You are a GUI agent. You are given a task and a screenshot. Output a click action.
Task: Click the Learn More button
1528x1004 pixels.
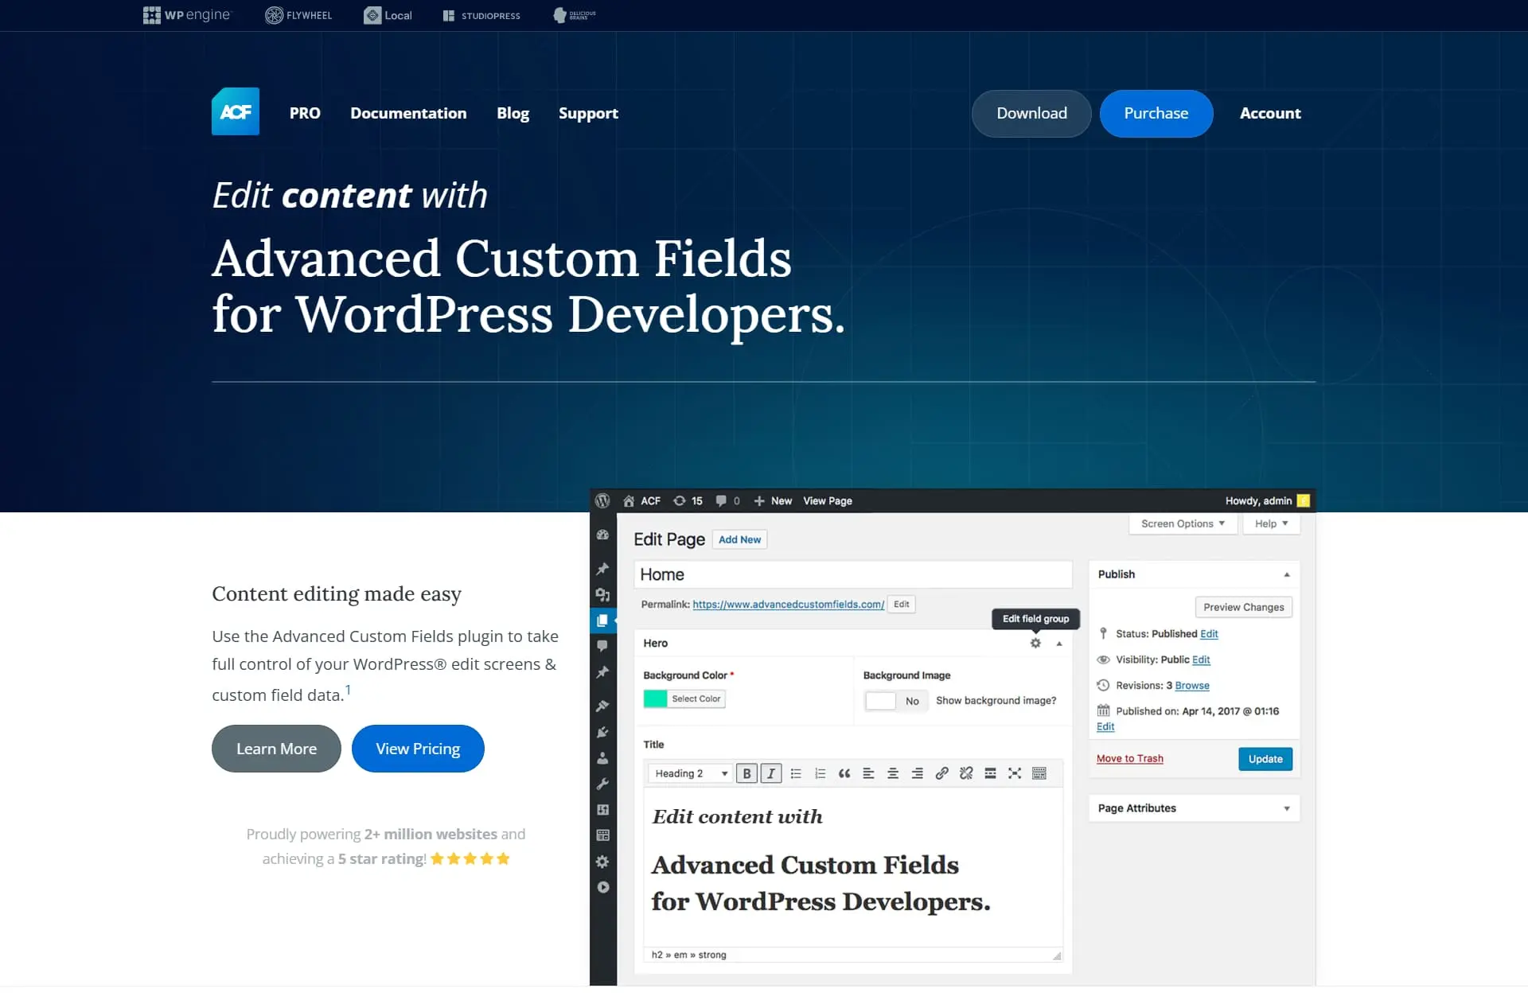[x=276, y=747]
